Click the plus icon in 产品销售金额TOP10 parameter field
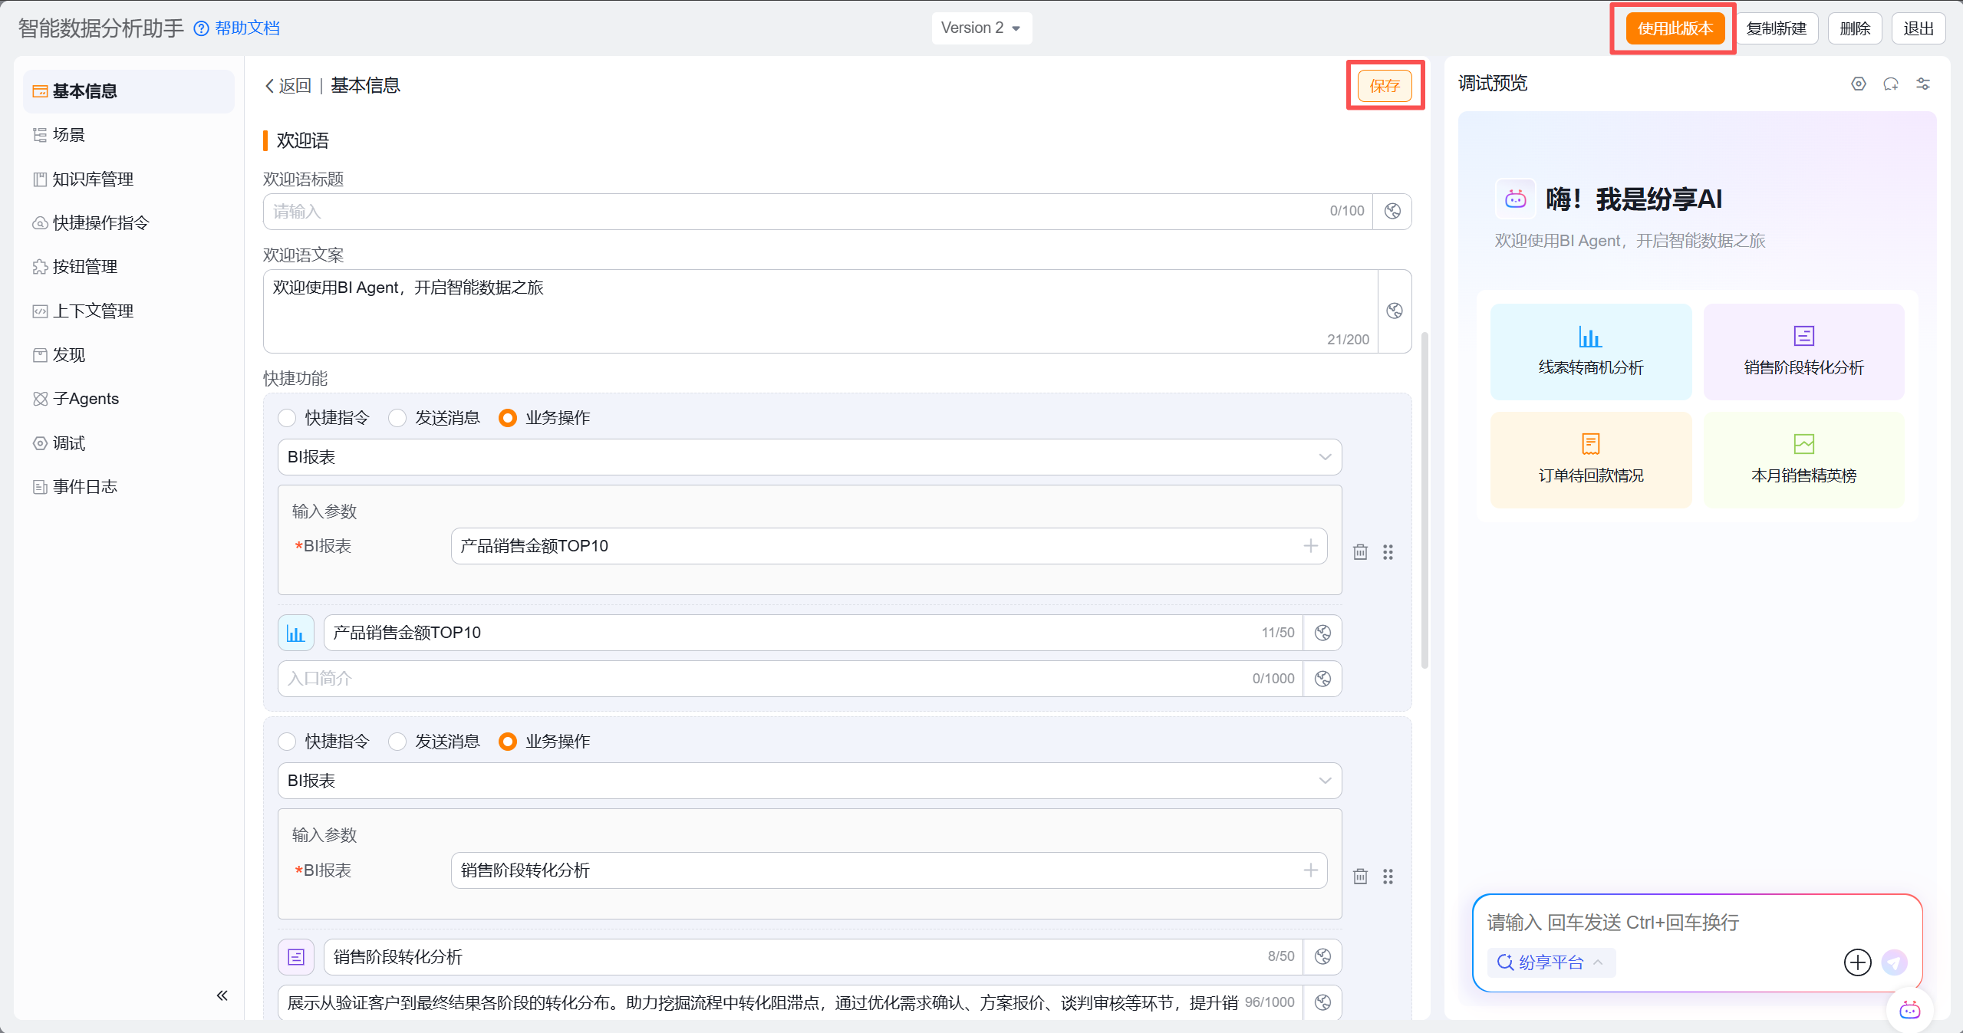 tap(1310, 546)
